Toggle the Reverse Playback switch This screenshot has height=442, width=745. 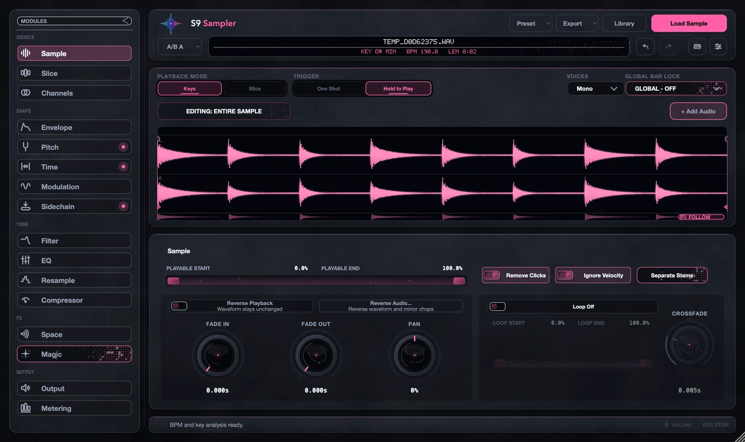point(179,306)
